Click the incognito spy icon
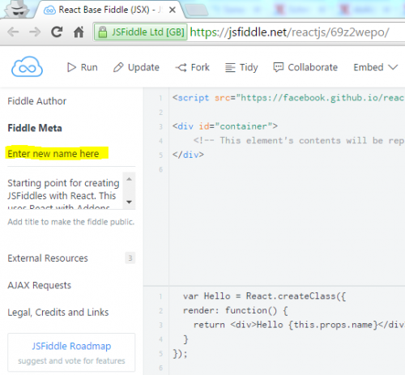 pos(18,10)
